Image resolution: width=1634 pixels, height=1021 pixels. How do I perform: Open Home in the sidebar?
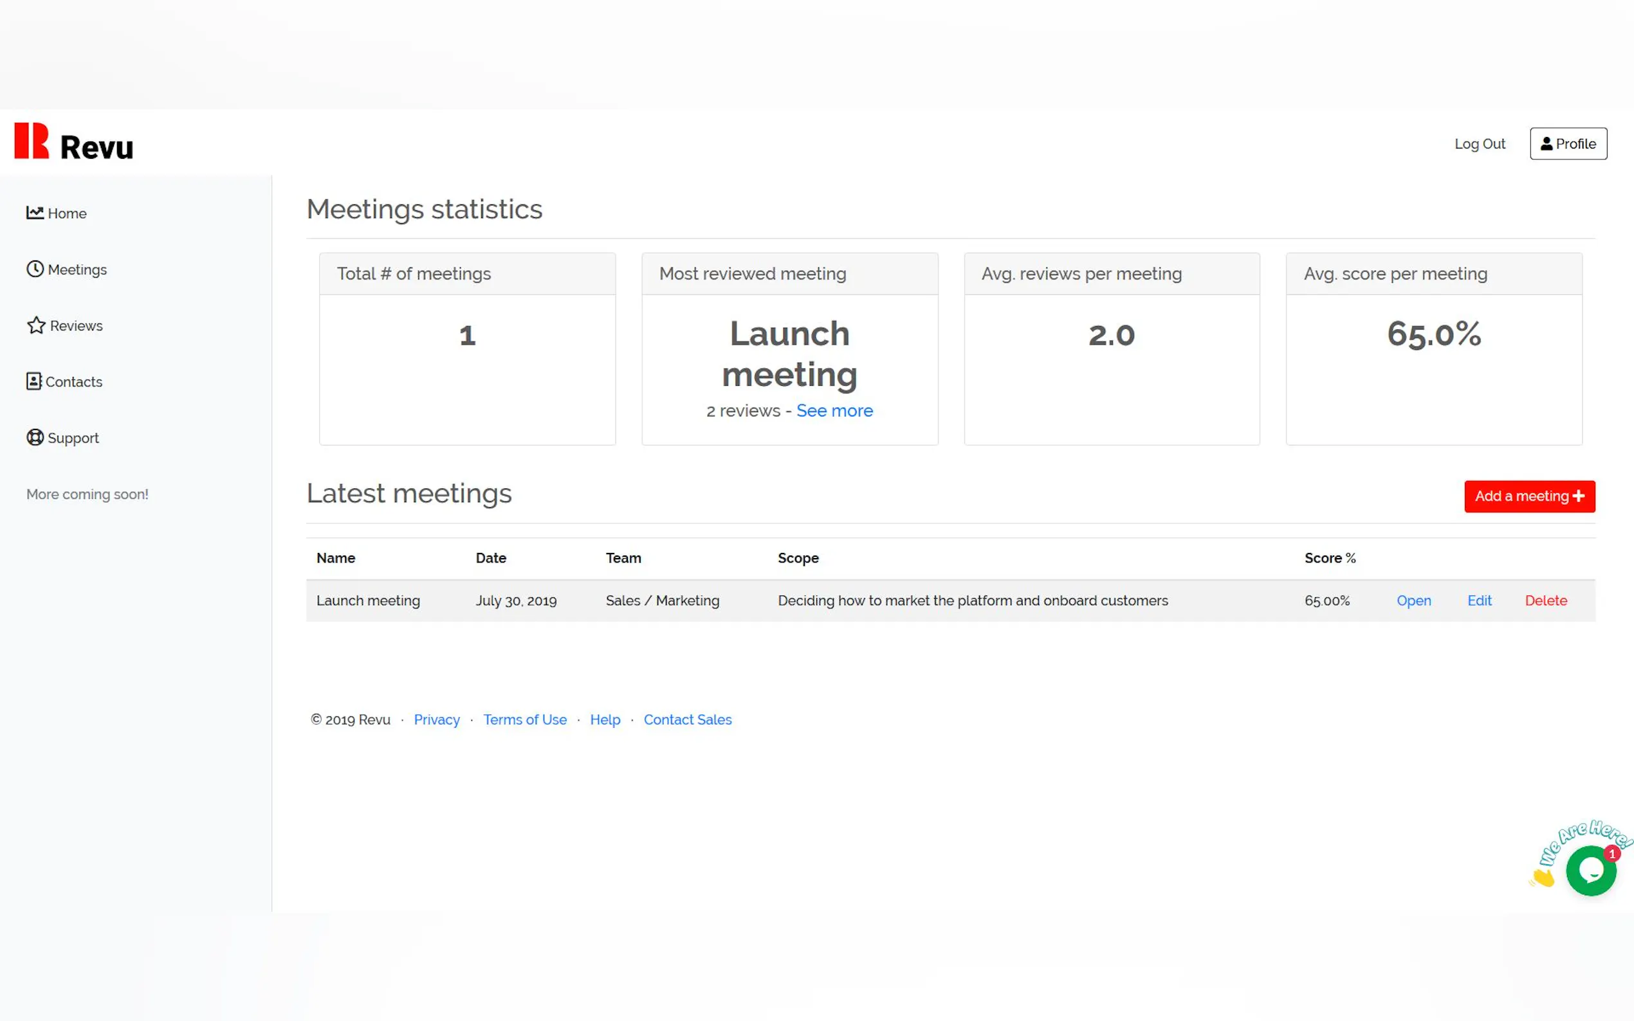(x=57, y=213)
